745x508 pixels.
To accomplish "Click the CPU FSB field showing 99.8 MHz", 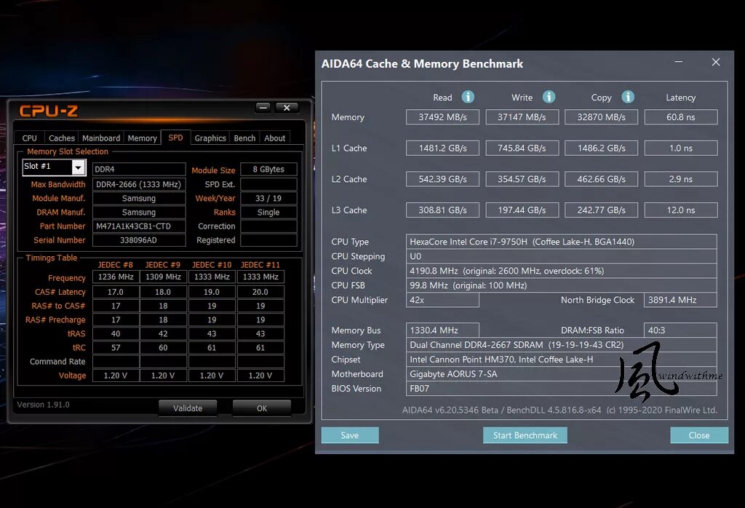I will (561, 285).
